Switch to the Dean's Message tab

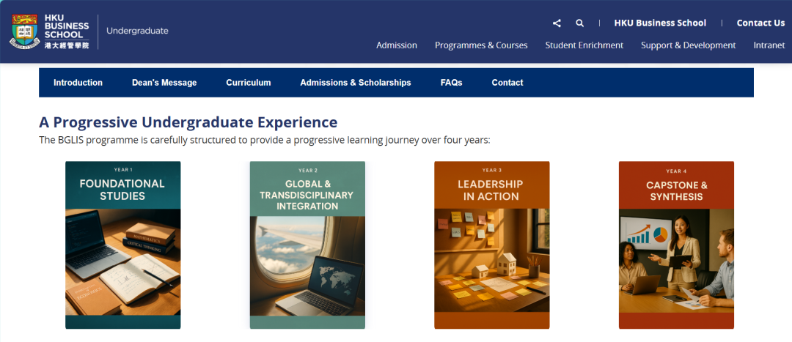[164, 83]
